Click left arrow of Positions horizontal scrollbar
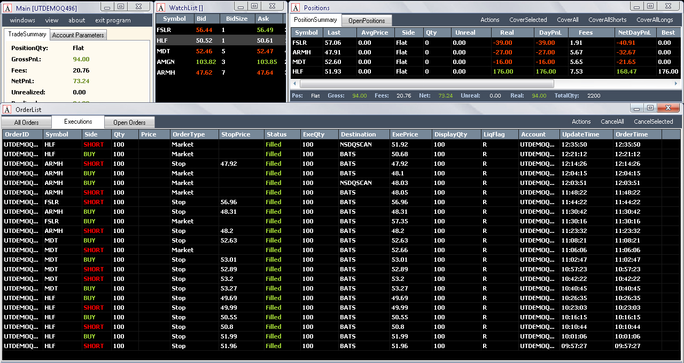 click(x=295, y=84)
